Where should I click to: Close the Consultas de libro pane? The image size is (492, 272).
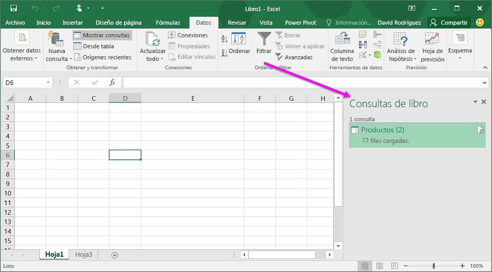coord(484,102)
